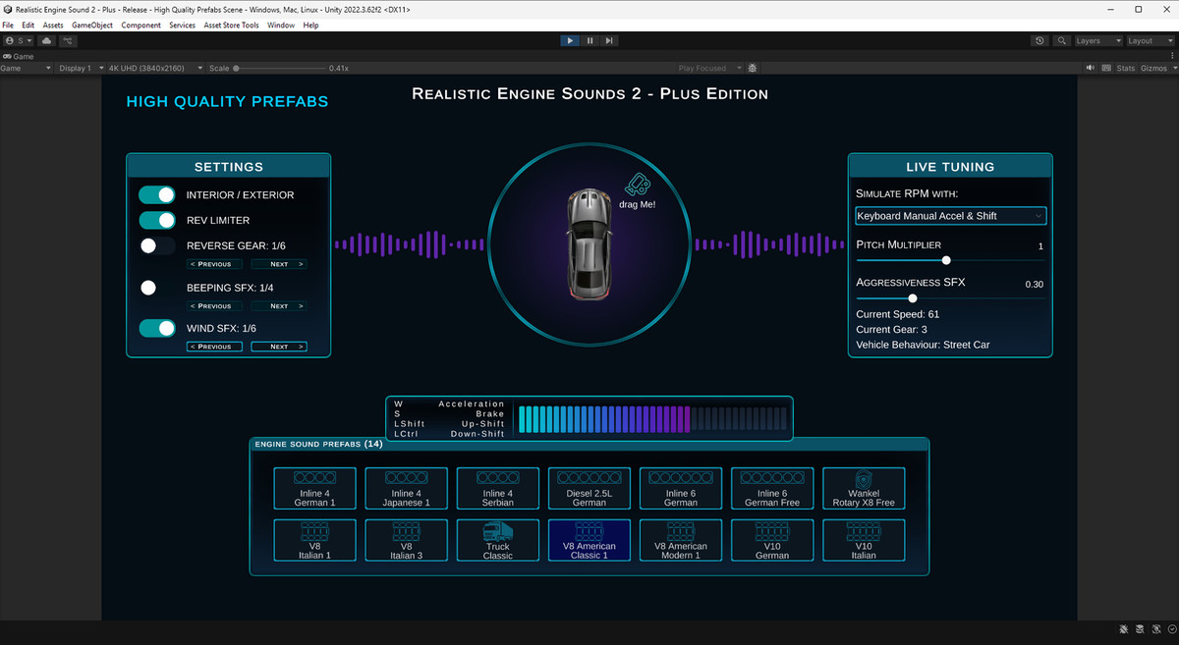This screenshot has height=645, width=1179.
Task: Toggle the Mute audio speaker icon
Action: (1091, 68)
